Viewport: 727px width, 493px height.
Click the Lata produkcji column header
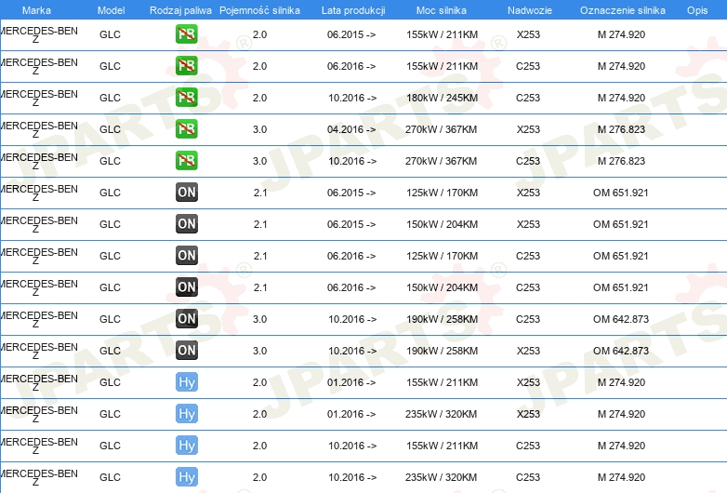tap(353, 10)
